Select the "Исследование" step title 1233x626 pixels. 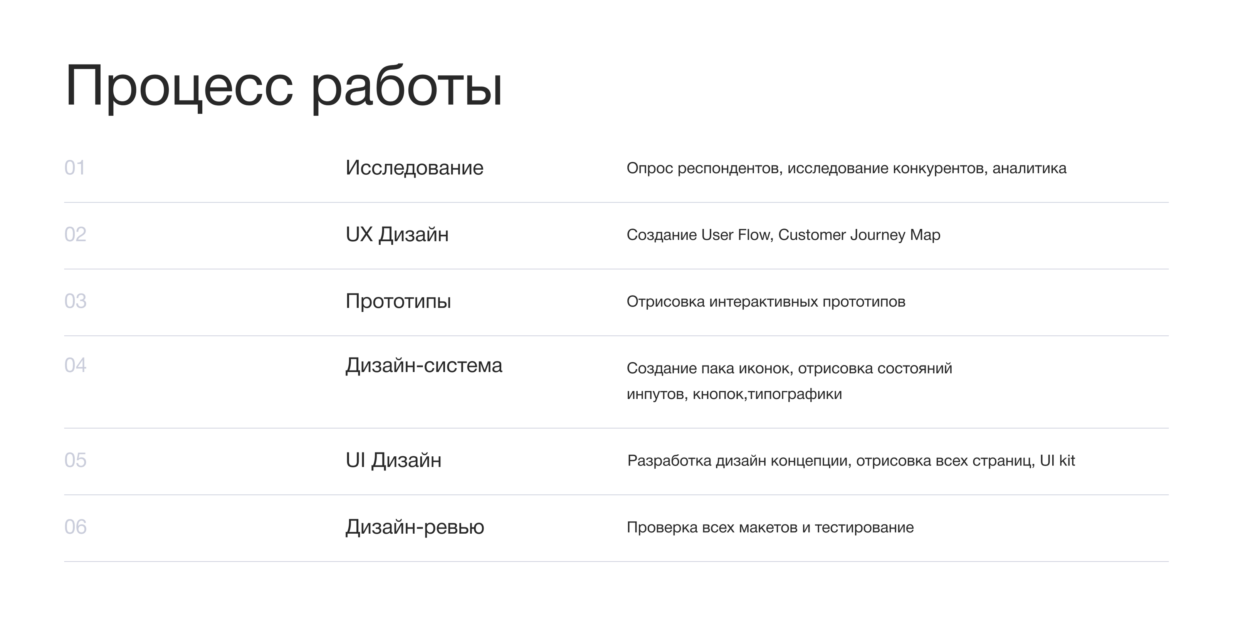(x=415, y=168)
